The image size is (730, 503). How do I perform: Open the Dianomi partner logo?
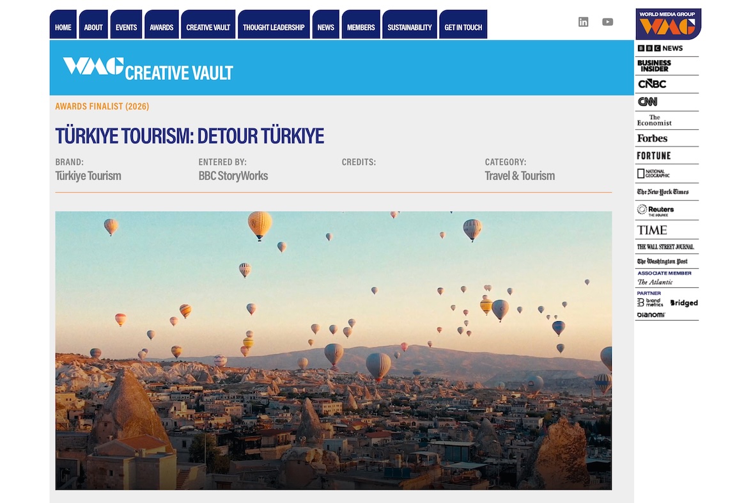point(651,315)
